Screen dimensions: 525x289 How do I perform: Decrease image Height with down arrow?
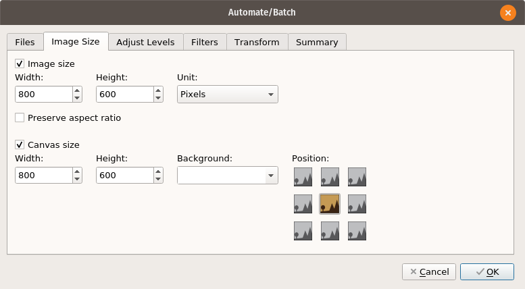[158, 99]
